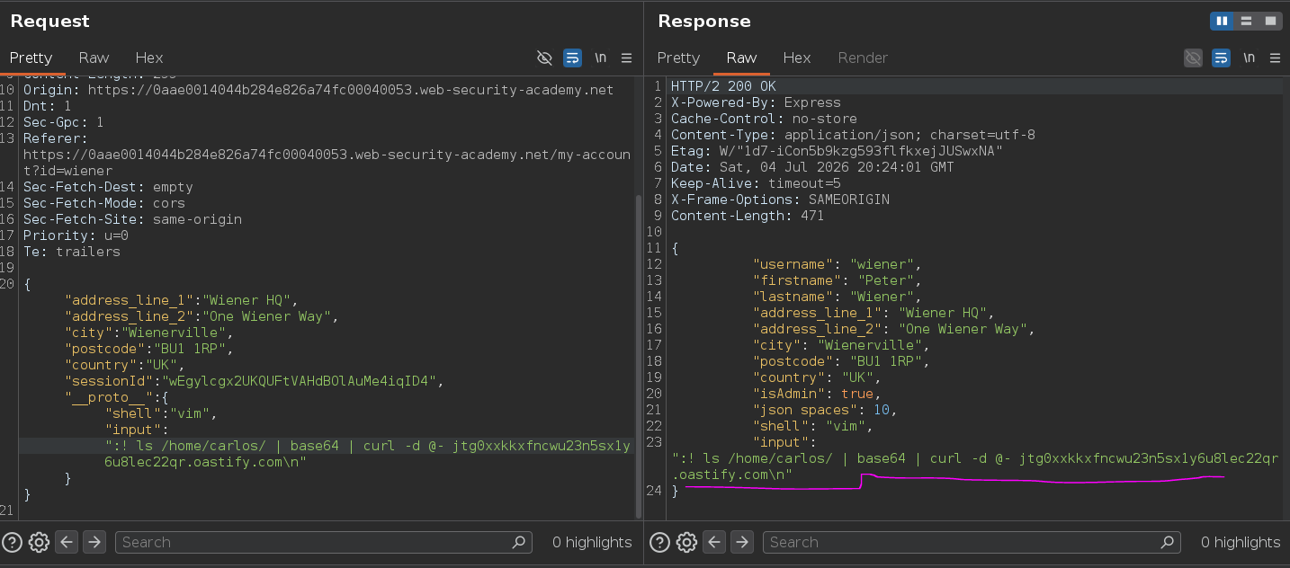
Task: Click "Keep-Alive: timeout=5" response header
Action: click(756, 183)
